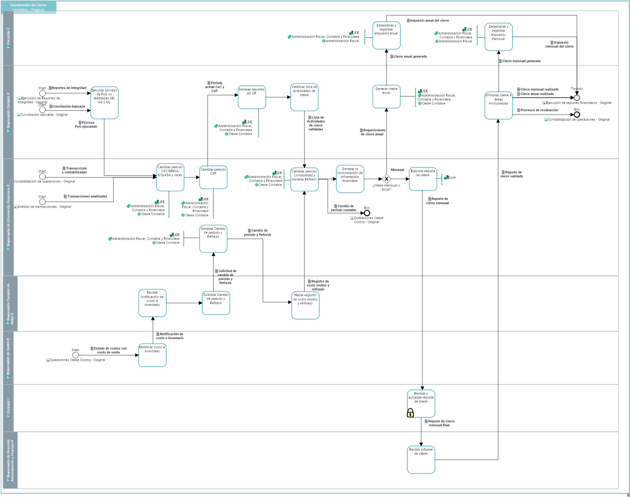This screenshot has height=497, width=630.
Task: Click role icon in Contralor I lane
Action: (9, 416)
